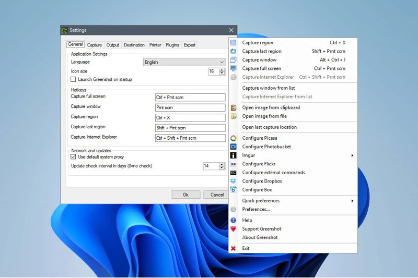Click the Imgur icon in menu
Image resolution: width=418 pixels, height=278 pixels.
point(233,155)
